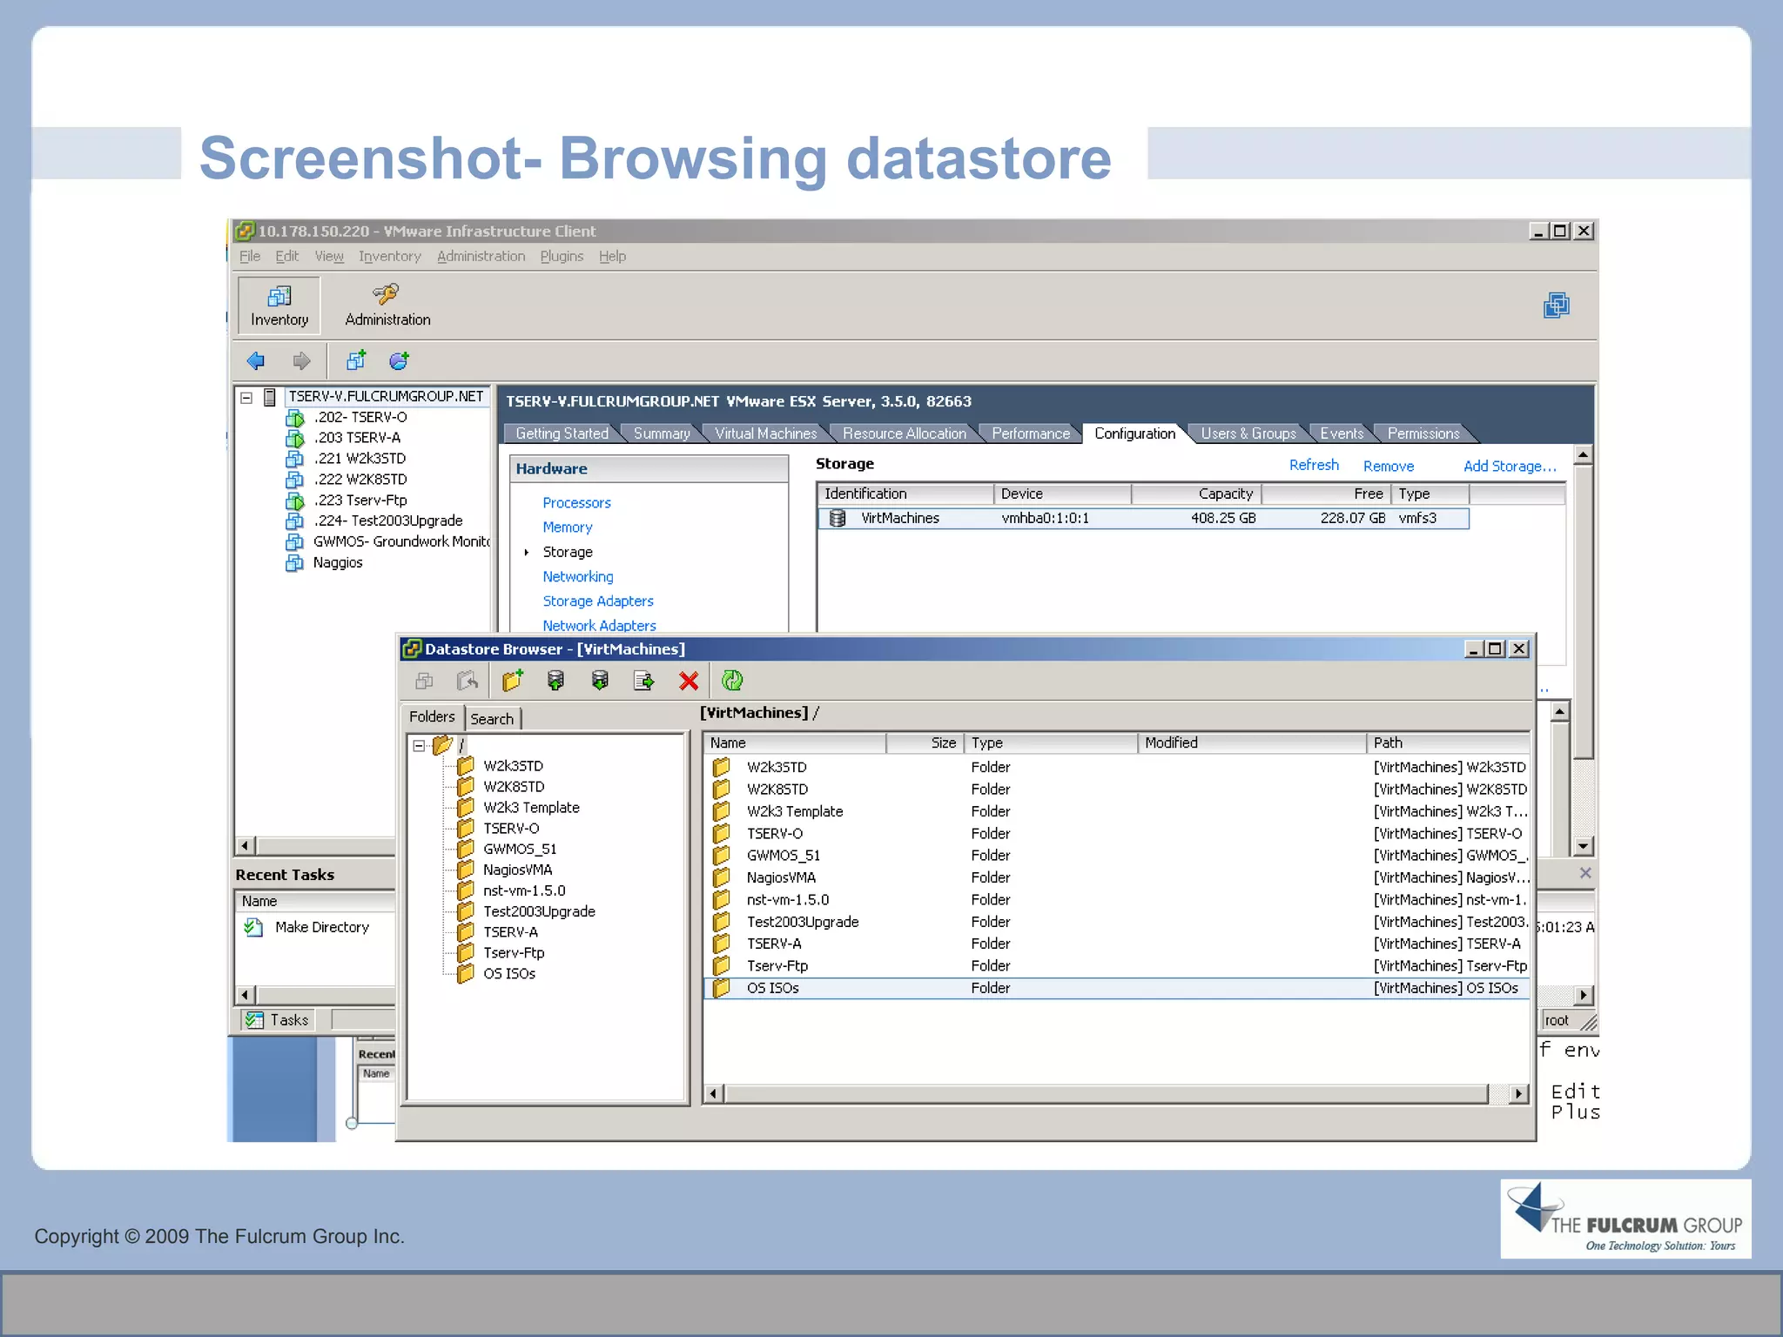
Task: Open the Edit menu
Action: pos(286,256)
